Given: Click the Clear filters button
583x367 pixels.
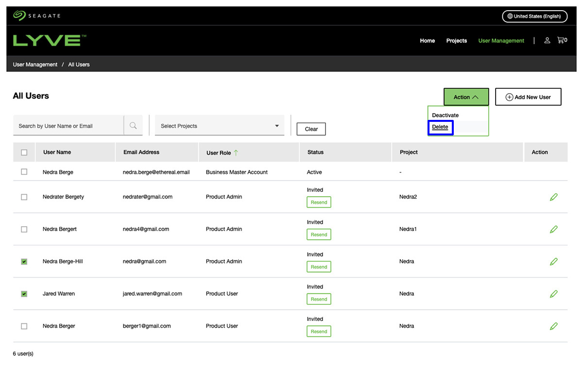Looking at the screenshot, I should coord(311,129).
